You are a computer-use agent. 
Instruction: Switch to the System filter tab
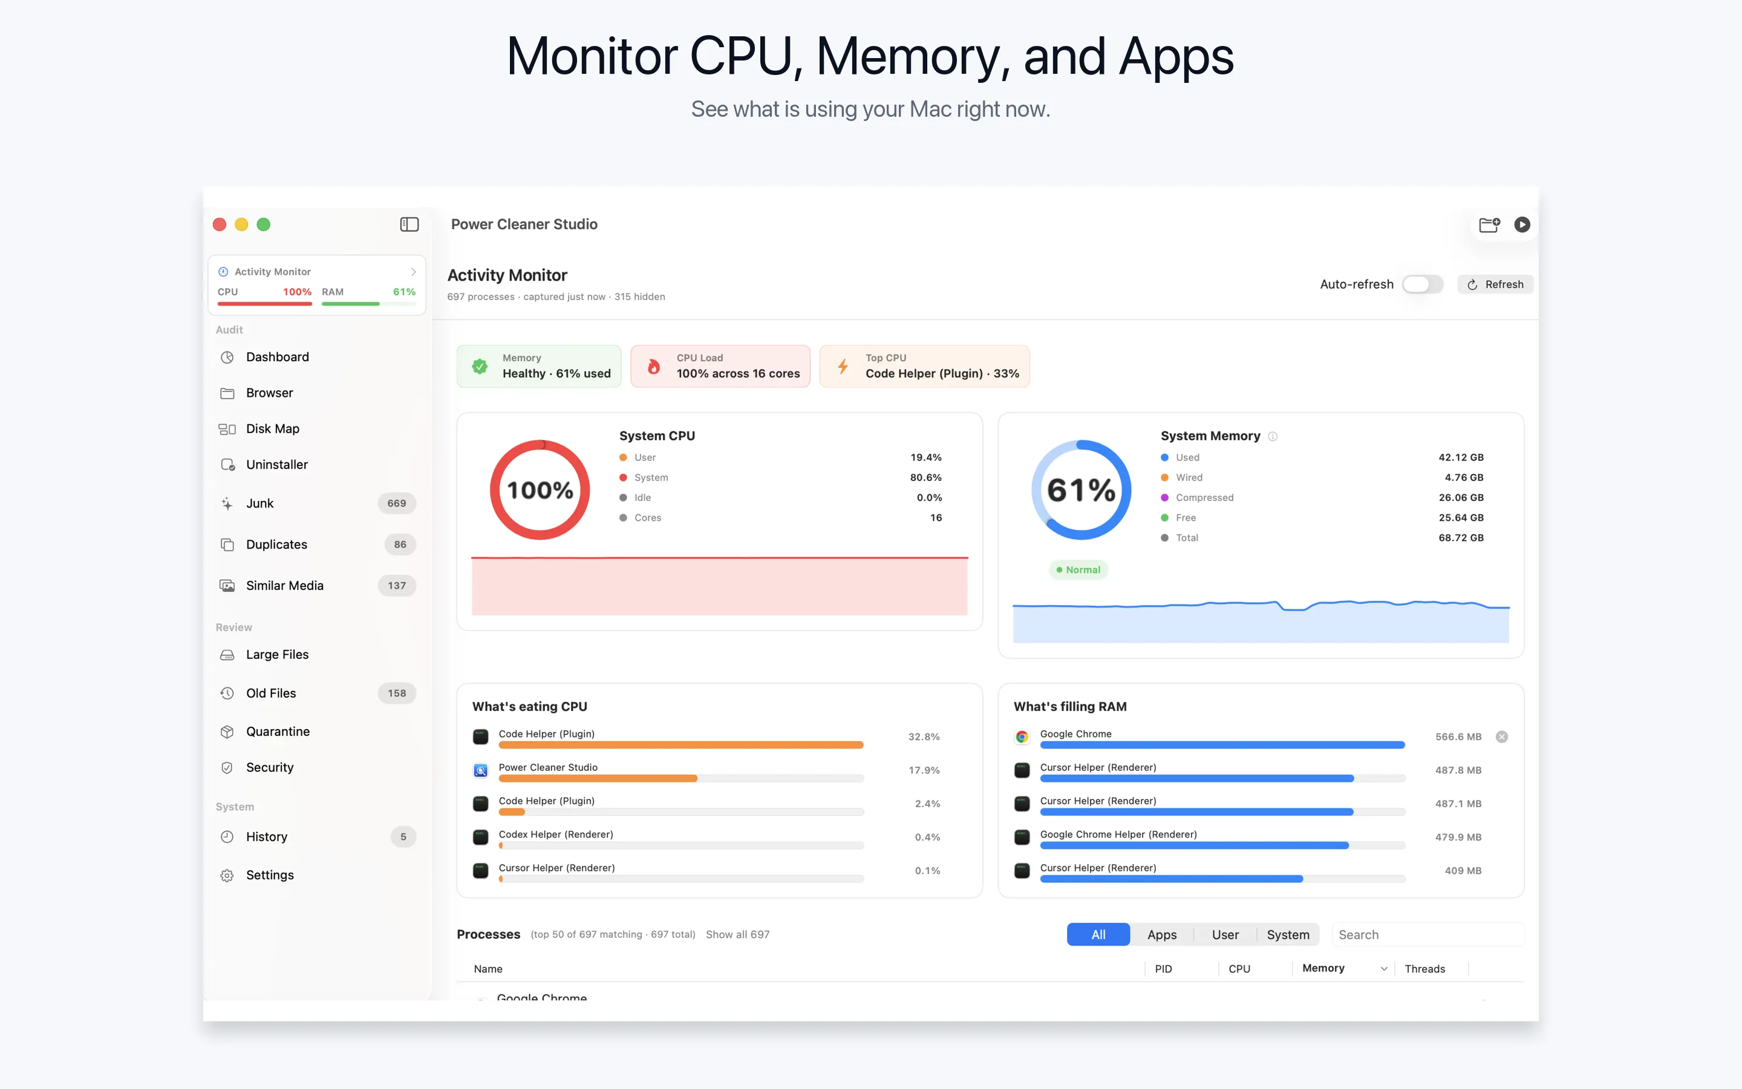click(x=1288, y=935)
